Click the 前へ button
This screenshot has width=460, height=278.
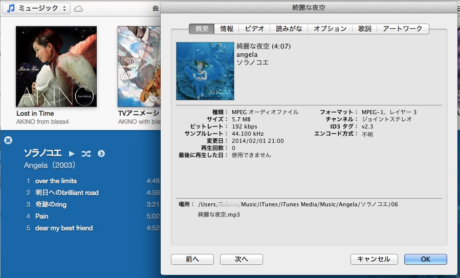tap(192, 259)
